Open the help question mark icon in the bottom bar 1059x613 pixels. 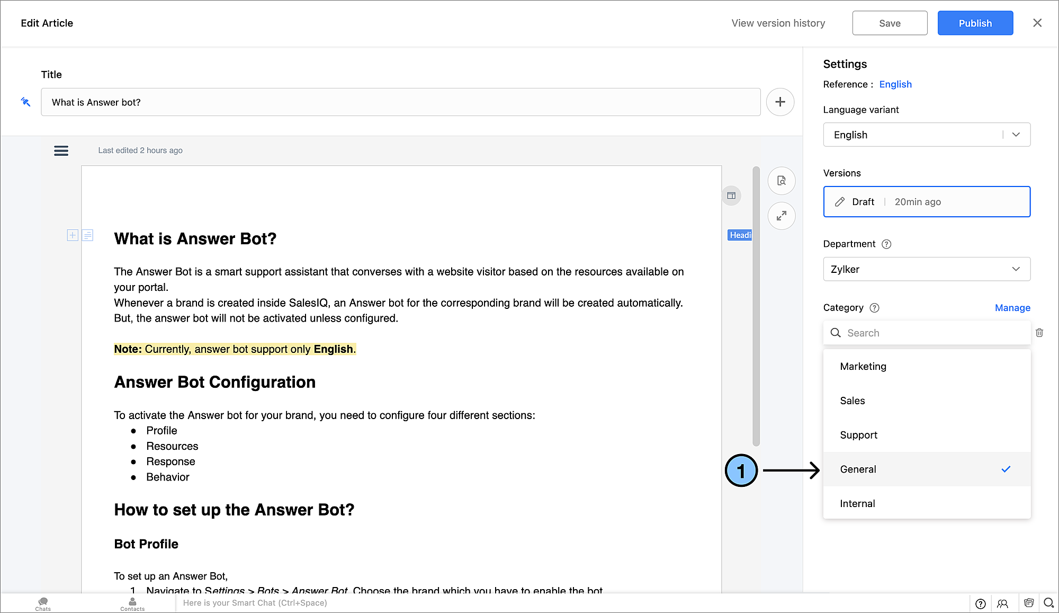pos(980,603)
